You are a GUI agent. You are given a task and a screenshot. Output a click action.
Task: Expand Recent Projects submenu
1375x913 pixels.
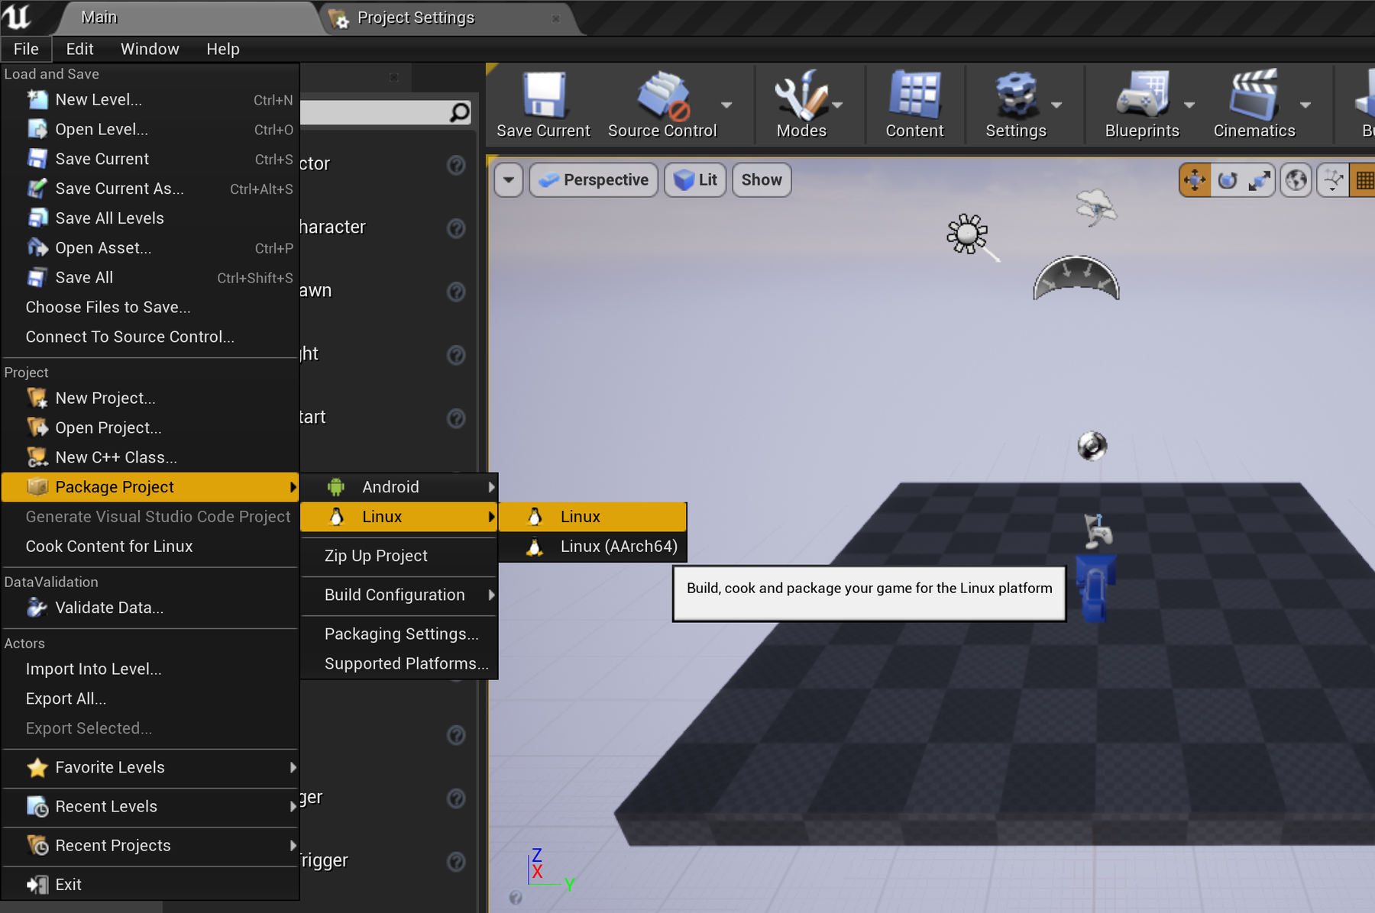150,846
